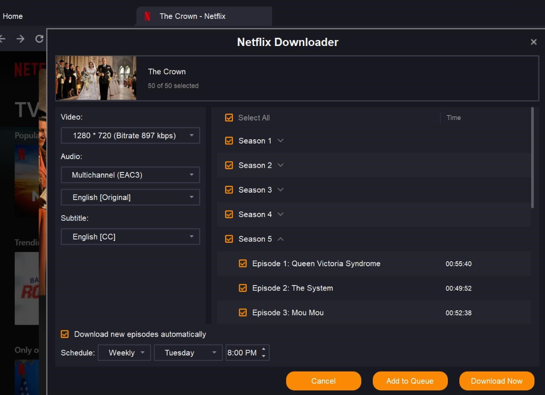
Task: Collapse Season 5 episode list
Action: (280, 239)
